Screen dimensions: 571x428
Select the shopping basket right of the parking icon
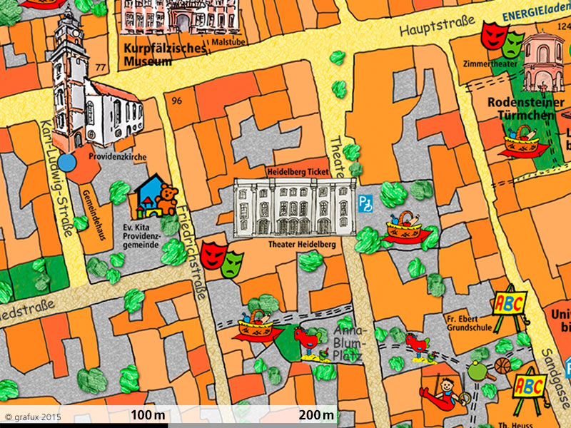tap(403, 228)
